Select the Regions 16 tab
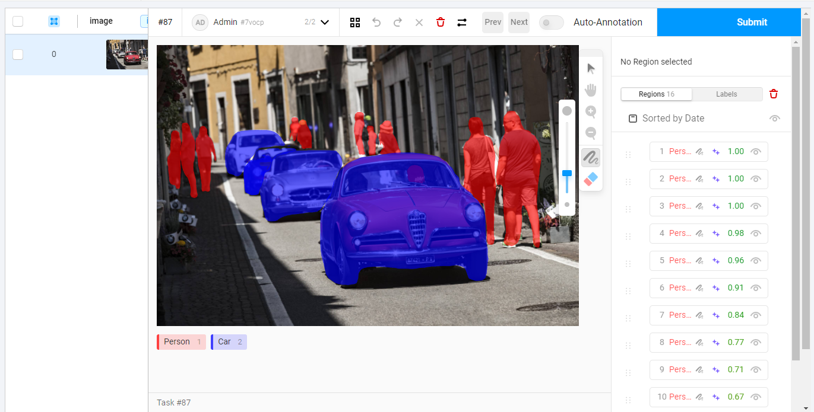The image size is (814, 412). 656,94
